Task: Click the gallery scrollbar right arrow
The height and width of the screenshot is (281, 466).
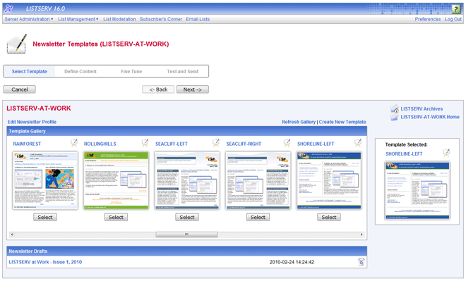Action: click(x=362, y=235)
